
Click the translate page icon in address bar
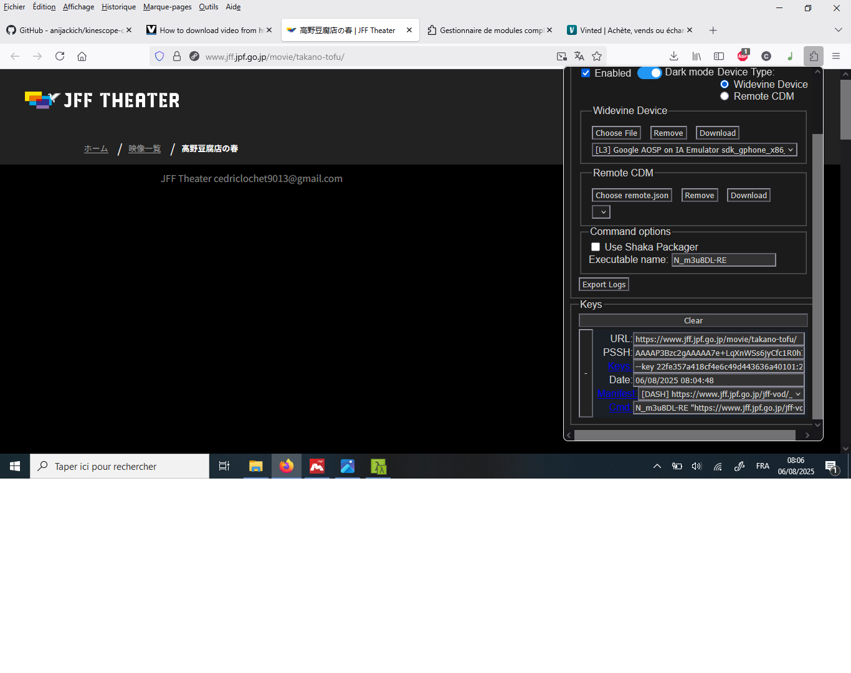point(579,56)
